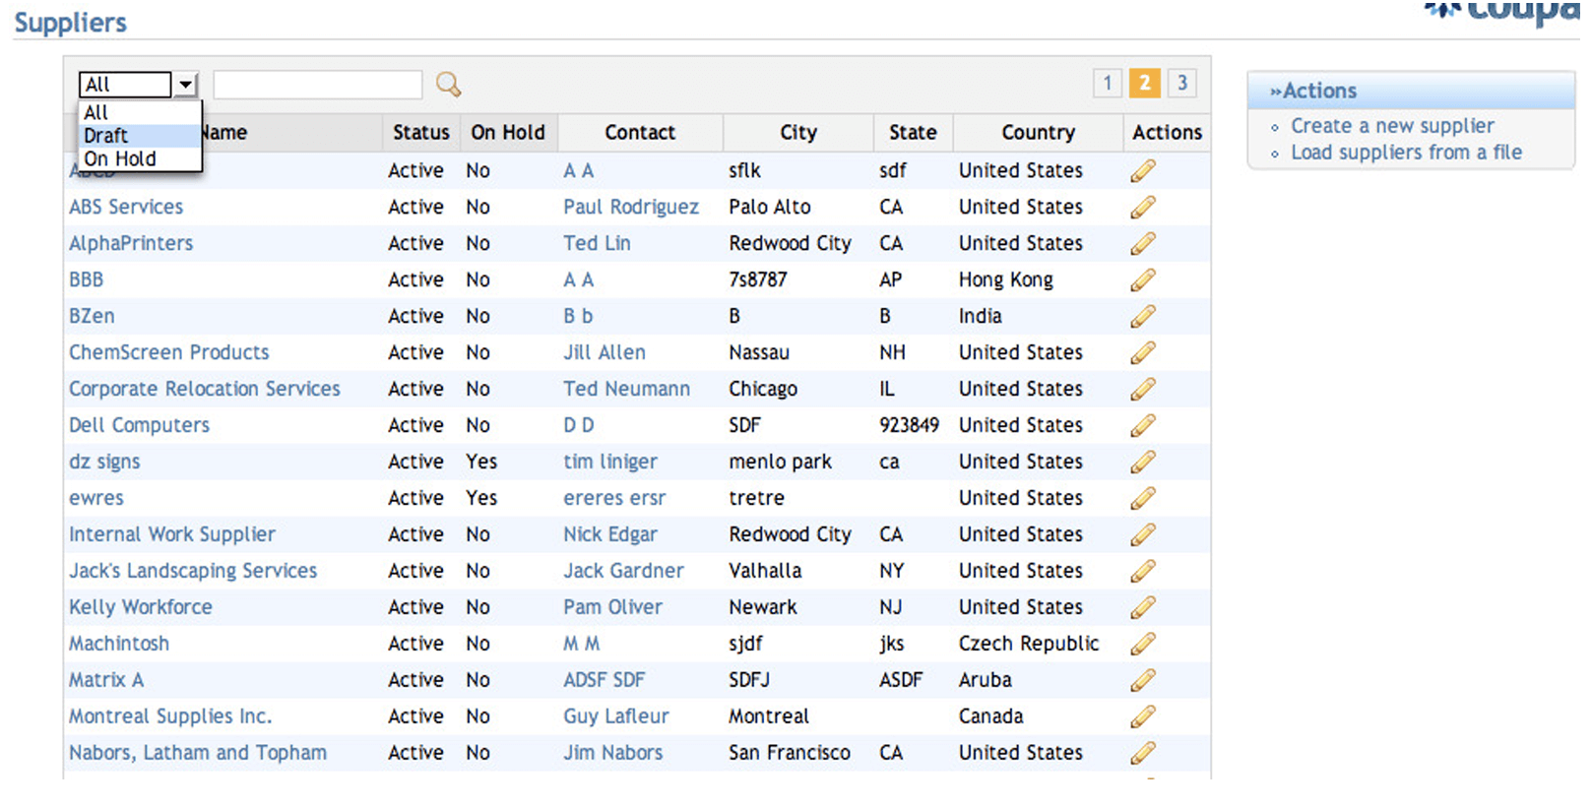
Task: Click edit pencil for dz signs
Action: pos(1143,463)
